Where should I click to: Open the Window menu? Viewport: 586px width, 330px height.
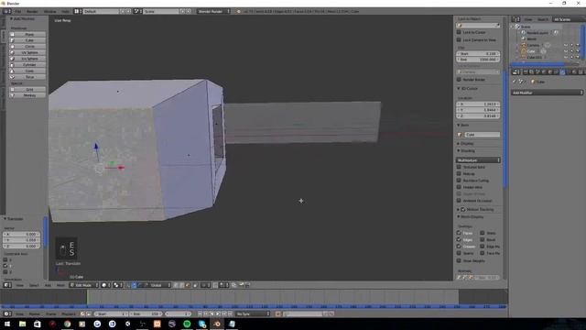tap(50, 12)
